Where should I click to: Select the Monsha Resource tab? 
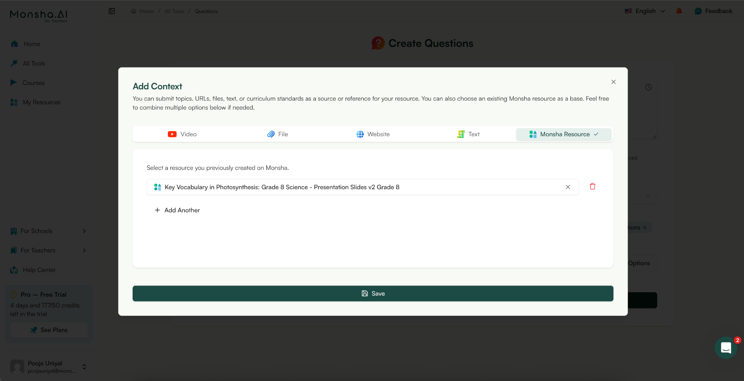click(x=564, y=134)
